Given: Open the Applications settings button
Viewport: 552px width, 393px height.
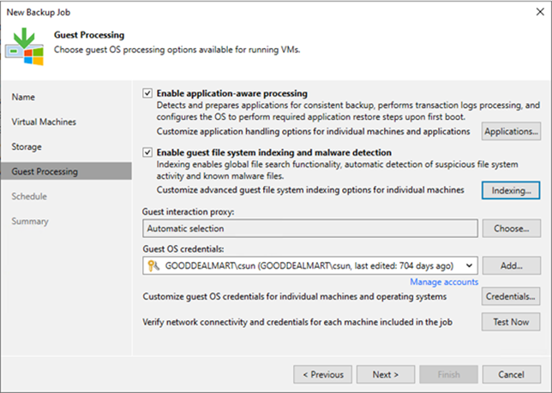Looking at the screenshot, I should pyautogui.click(x=511, y=132).
